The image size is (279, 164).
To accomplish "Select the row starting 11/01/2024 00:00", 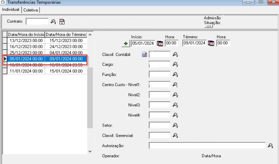I will pyautogui.click(x=26, y=71).
